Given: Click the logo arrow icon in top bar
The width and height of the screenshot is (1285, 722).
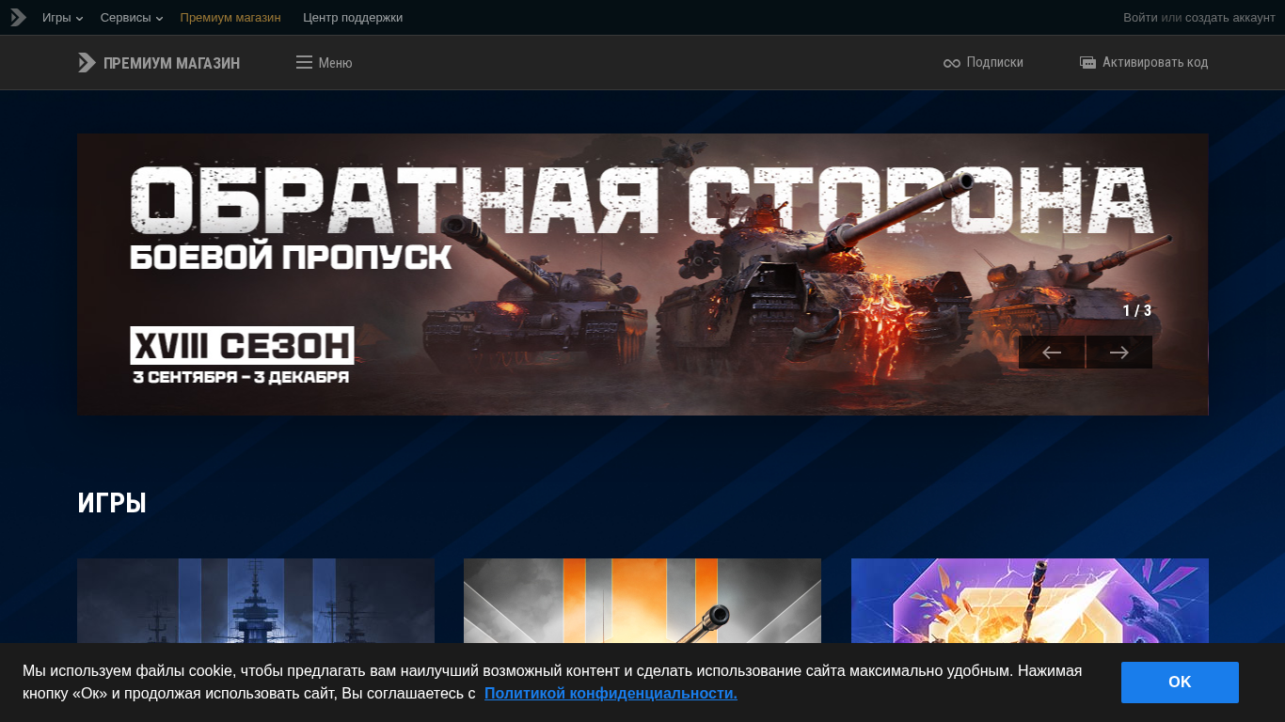Looking at the screenshot, I should tap(18, 17).
